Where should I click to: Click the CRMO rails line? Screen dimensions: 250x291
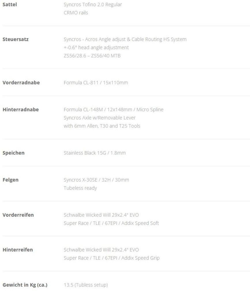coord(76,13)
